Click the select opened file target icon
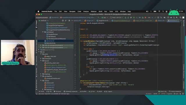The image size is (186, 105). pos(63,21)
